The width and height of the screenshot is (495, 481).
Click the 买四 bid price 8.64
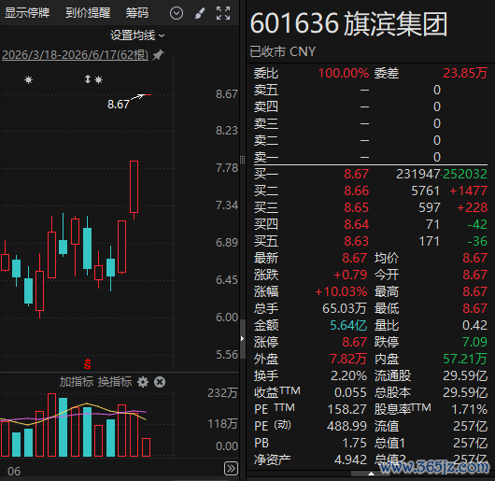(x=356, y=224)
